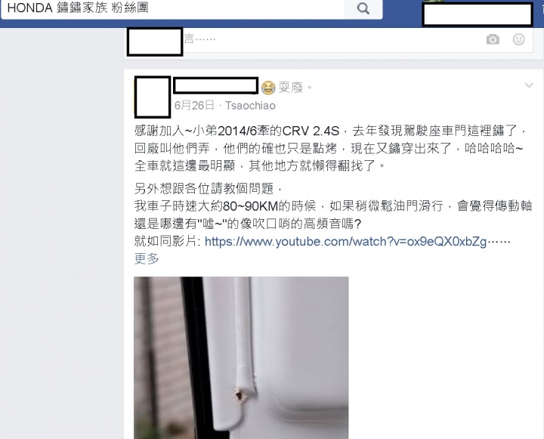Image resolution: width=544 pixels, height=439 pixels.
Task: Open the profile in top bar
Action: pyautogui.click(x=478, y=14)
